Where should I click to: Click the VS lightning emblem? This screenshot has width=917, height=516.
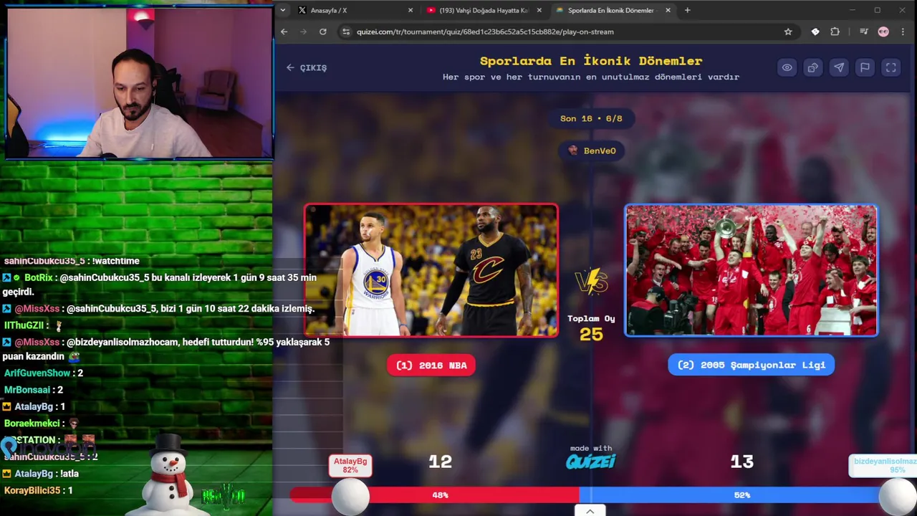coord(592,282)
